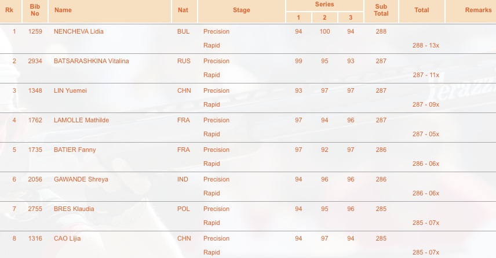Click LAMOLLE Mathilde name entry
Screen dimensions: 496x258
[x=81, y=120]
